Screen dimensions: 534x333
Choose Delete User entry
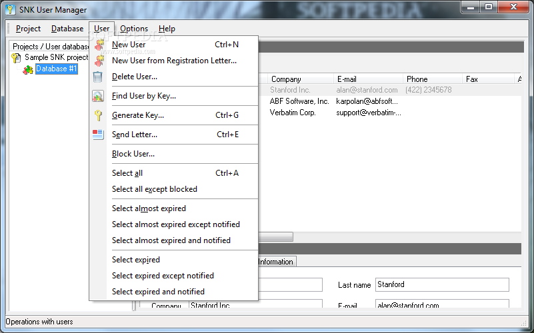pos(174,77)
